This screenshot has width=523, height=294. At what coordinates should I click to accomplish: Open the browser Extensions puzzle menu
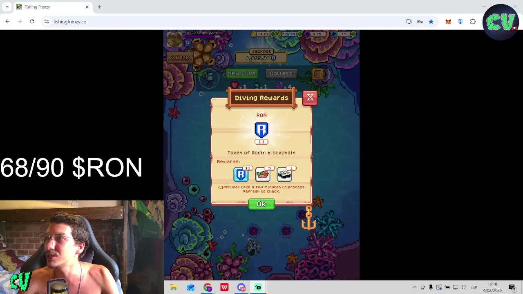(x=473, y=22)
